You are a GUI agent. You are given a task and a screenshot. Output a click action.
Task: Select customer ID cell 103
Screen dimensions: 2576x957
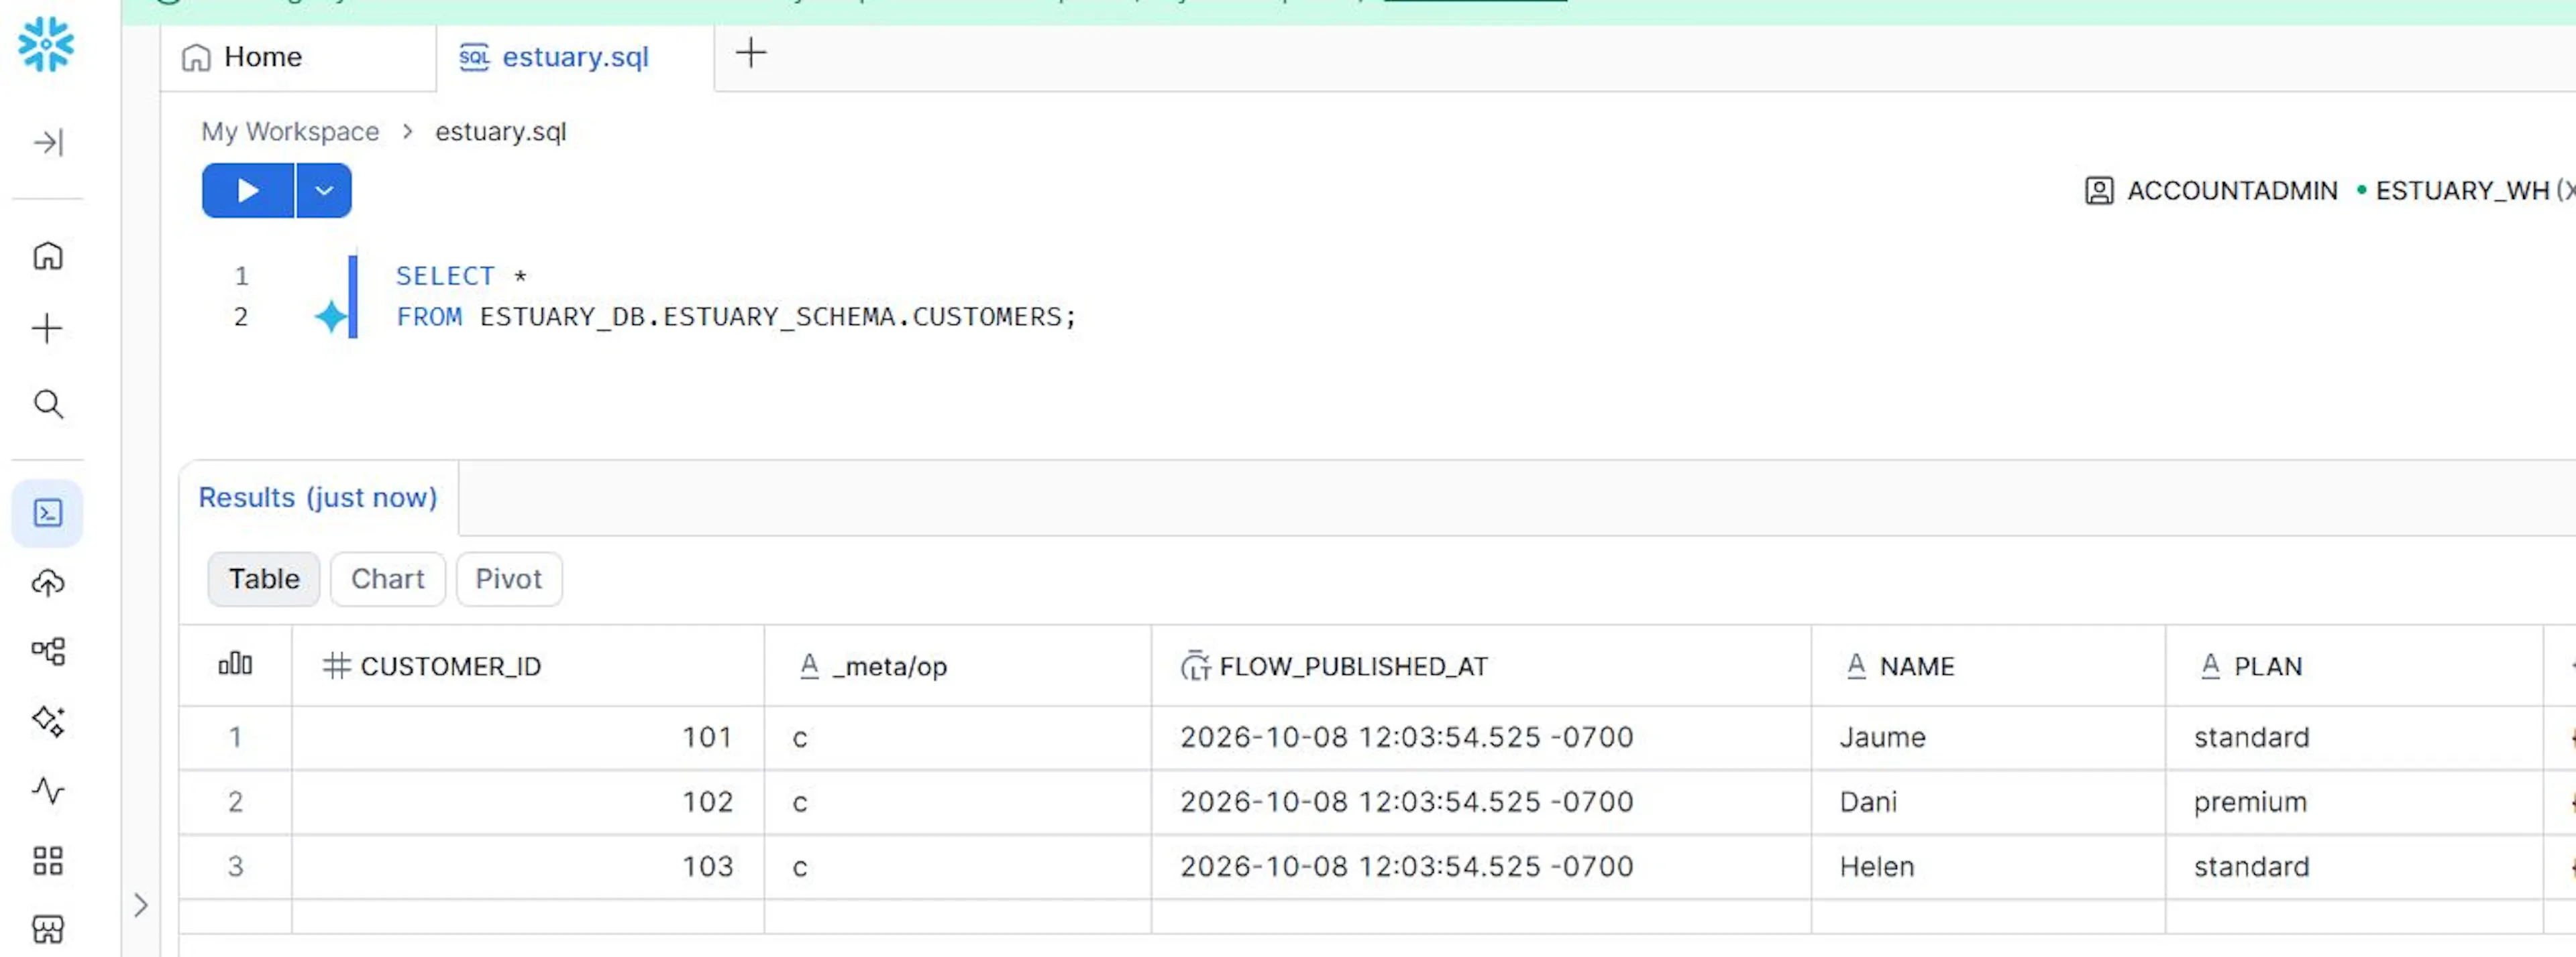pos(528,867)
